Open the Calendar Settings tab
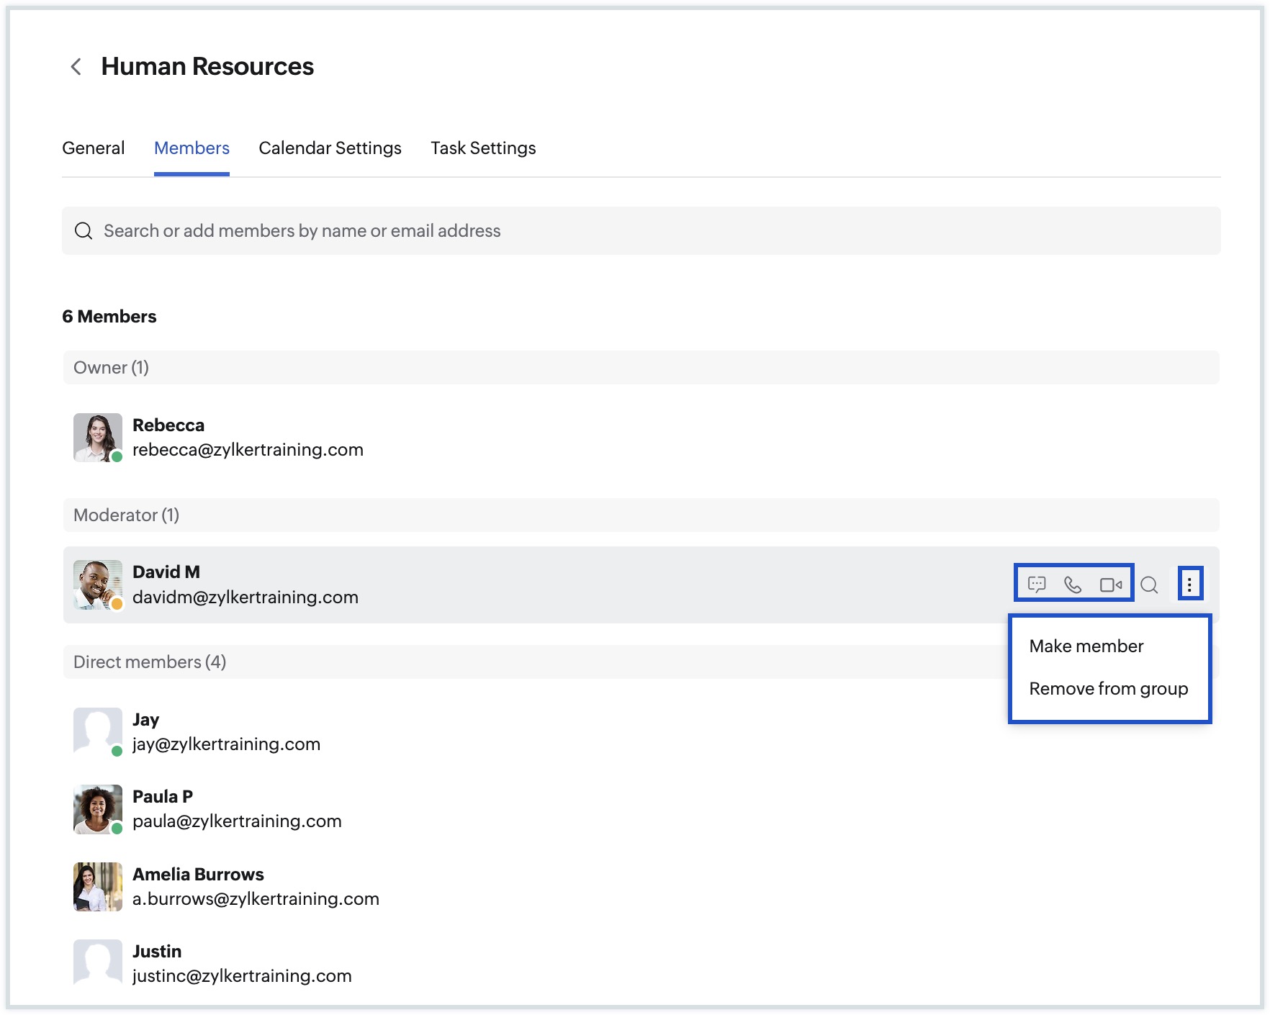Image resolution: width=1270 pixels, height=1015 pixels. (x=330, y=148)
